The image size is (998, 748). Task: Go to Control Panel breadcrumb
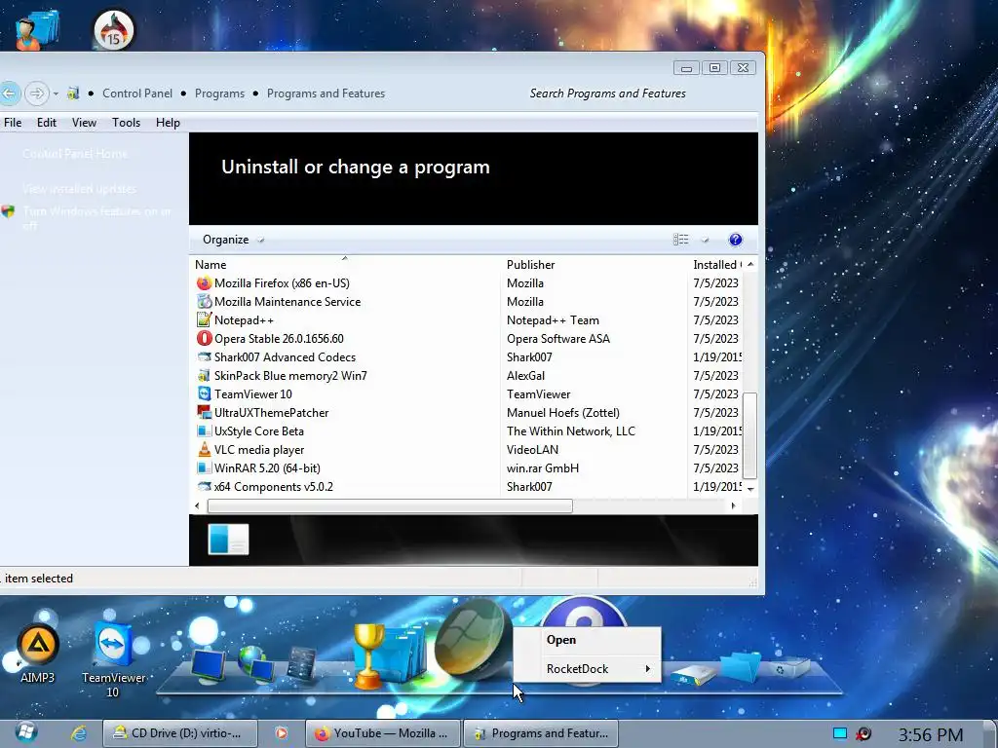click(x=137, y=93)
